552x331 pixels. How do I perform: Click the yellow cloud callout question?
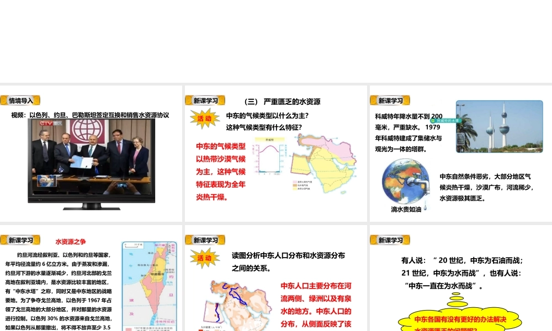(x=460, y=322)
